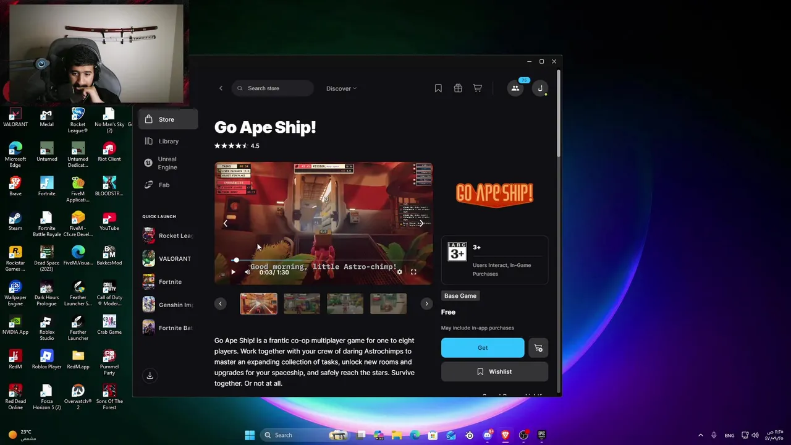This screenshot has width=791, height=445.
Task: Quick launch Fortnite
Action: click(x=167, y=282)
